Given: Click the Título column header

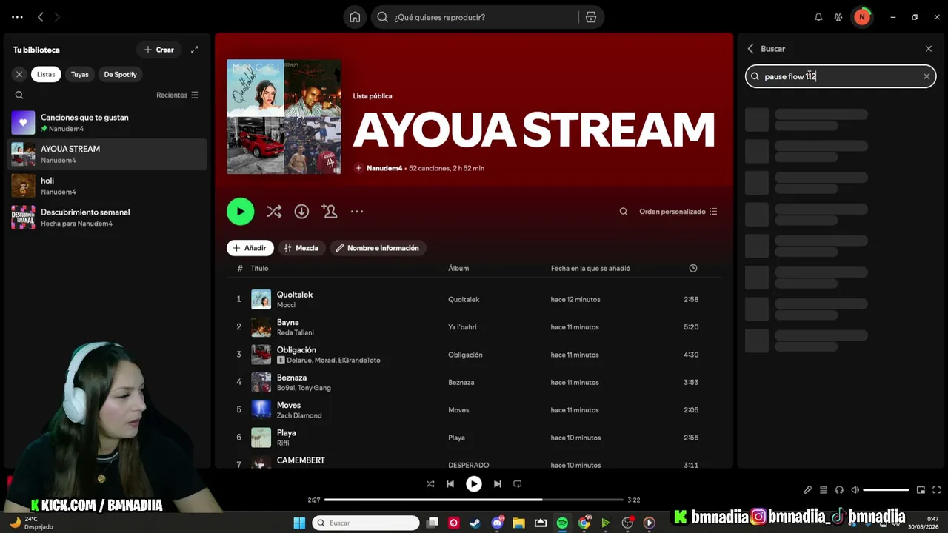Looking at the screenshot, I should pos(259,268).
